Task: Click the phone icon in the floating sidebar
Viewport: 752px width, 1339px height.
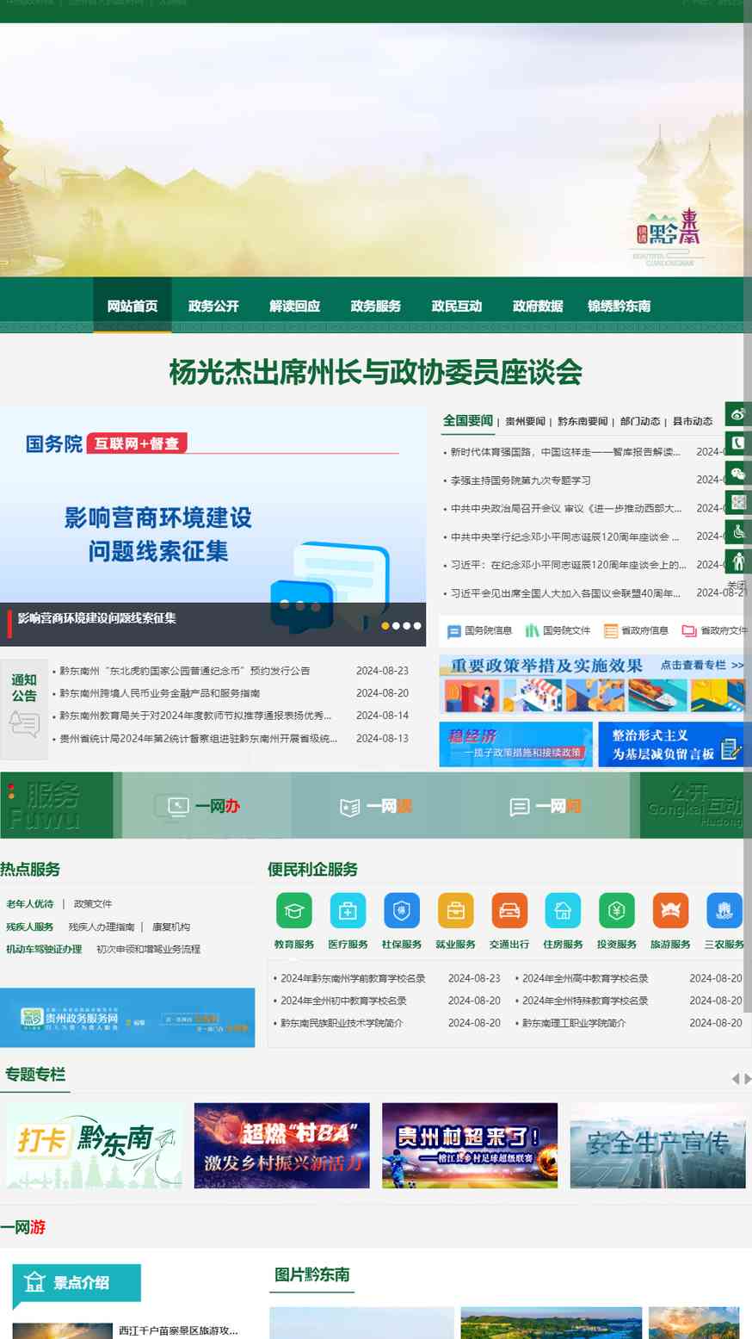Action: (738, 443)
